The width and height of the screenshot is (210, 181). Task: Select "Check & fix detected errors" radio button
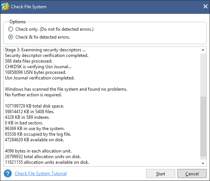click(11, 37)
